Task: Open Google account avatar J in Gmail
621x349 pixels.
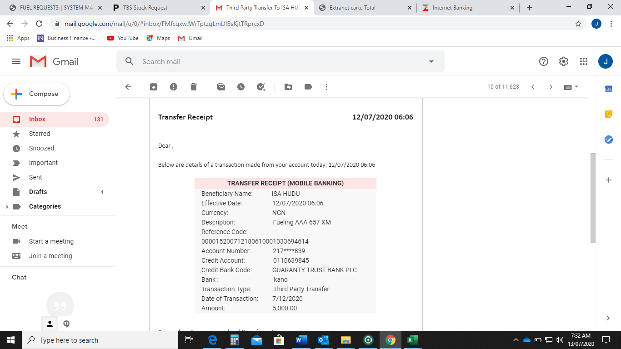Action: [606, 61]
